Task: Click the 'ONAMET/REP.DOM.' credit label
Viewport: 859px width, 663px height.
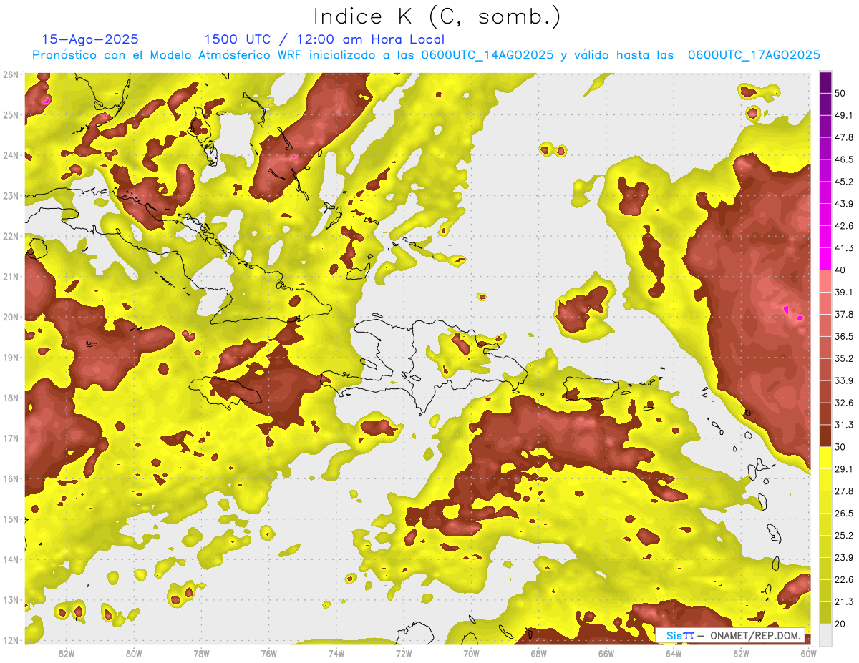Action: (757, 635)
